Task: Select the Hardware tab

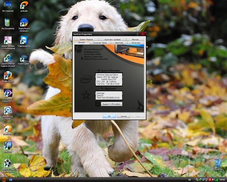Action: tap(119, 43)
